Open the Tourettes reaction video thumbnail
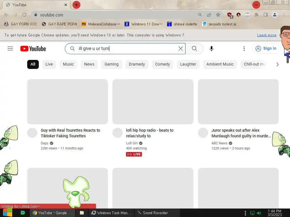 (x=67, y=102)
